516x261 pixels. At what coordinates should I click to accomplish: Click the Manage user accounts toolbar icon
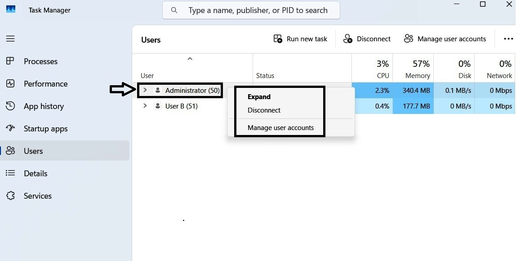click(409, 39)
